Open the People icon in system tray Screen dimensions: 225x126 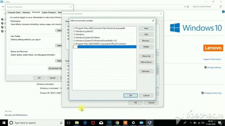click(185, 123)
